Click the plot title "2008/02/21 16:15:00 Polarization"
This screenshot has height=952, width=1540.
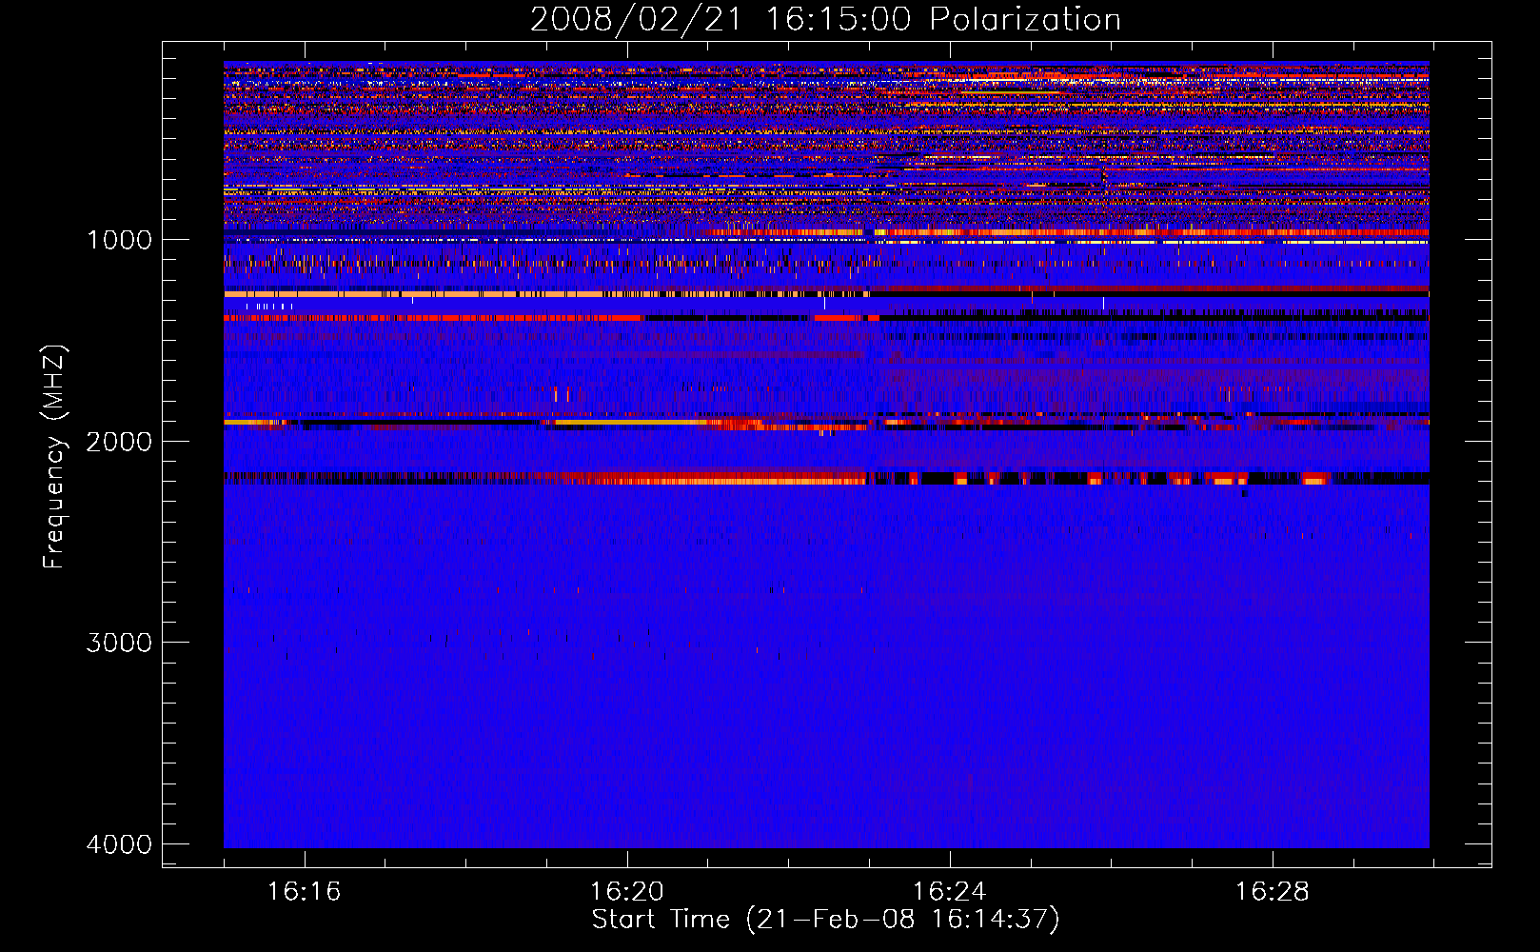click(825, 20)
